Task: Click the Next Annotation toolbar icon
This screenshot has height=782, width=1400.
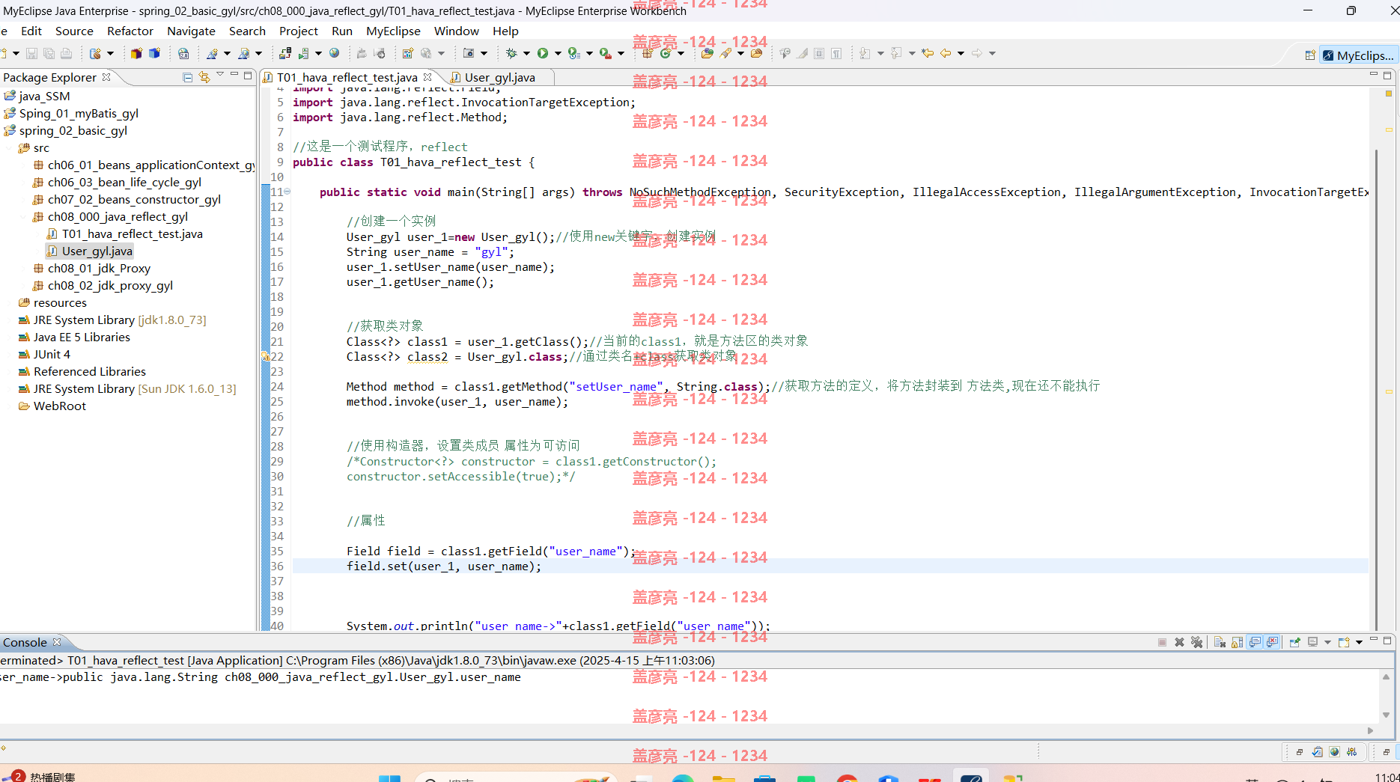Action: click(866, 53)
